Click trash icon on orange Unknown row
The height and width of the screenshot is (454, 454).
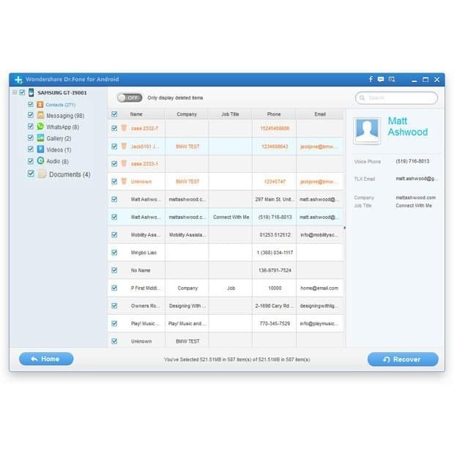[124, 182]
